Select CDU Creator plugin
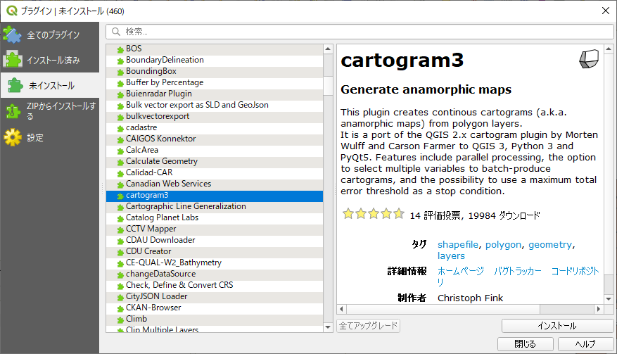This screenshot has width=617, height=354. (x=215, y=251)
